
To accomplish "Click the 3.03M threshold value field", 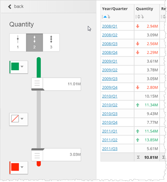I will click(x=62, y=155).
